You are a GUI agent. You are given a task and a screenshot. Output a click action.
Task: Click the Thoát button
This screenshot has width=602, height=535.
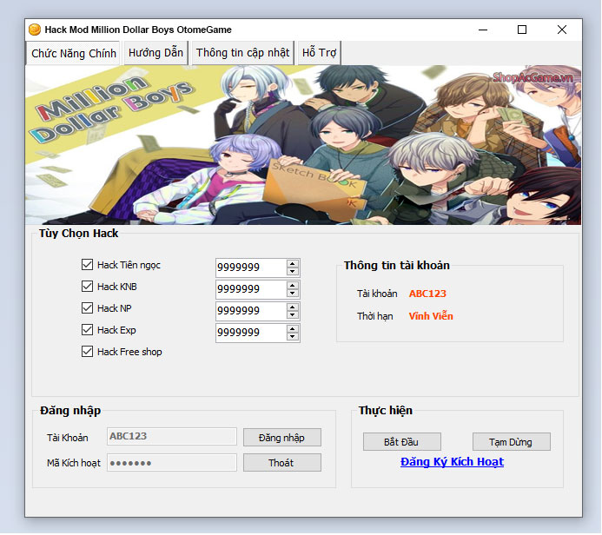(x=281, y=462)
